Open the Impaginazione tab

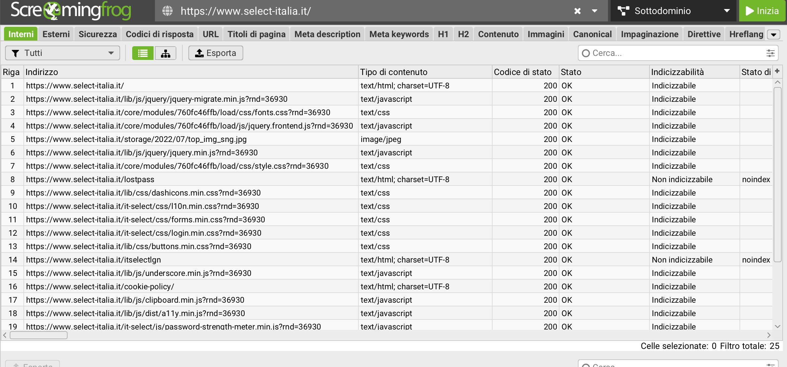pos(649,34)
